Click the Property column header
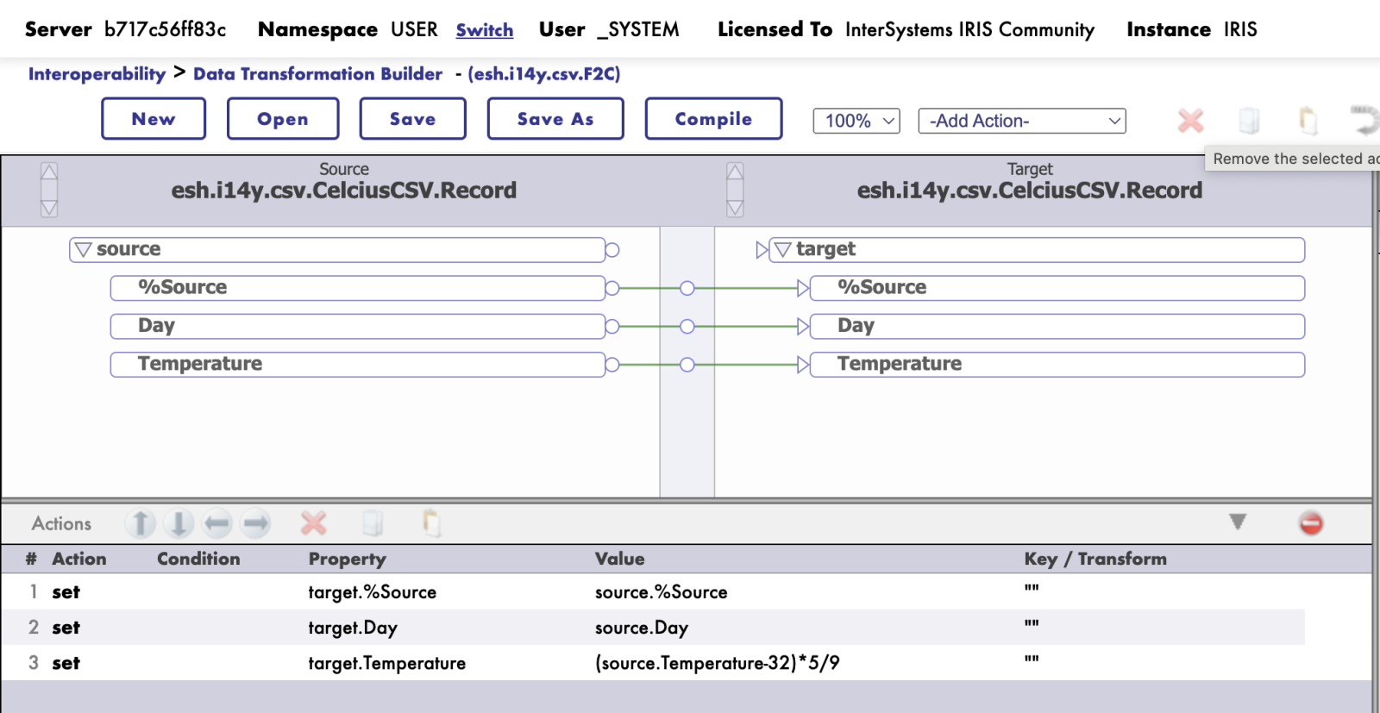 click(348, 560)
